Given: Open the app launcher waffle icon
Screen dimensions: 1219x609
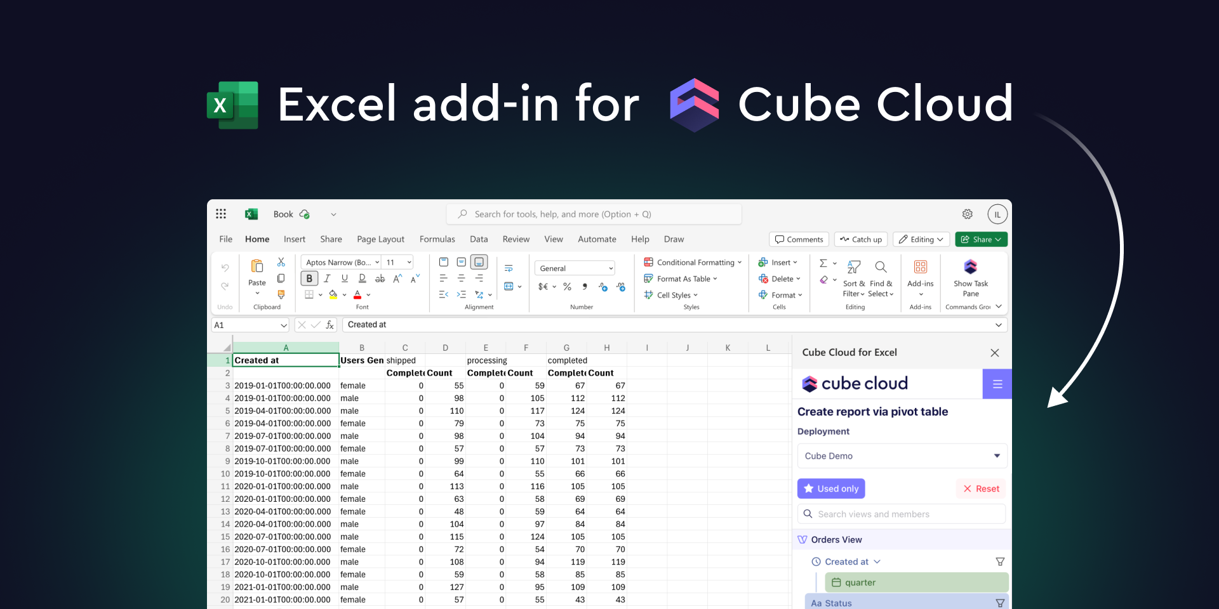Looking at the screenshot, I should pos(221,214).
